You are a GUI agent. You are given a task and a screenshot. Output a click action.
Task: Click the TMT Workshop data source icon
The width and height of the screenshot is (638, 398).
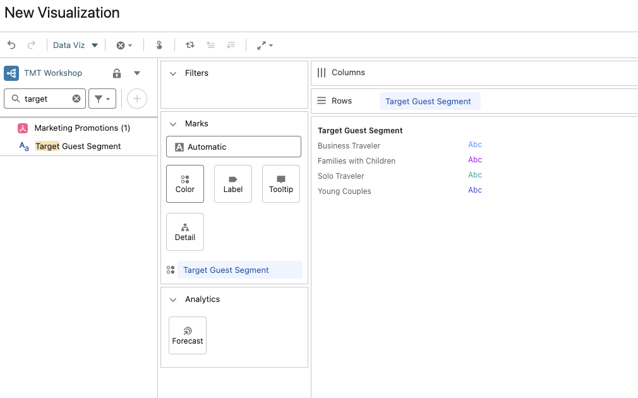[x=11, y=73]
